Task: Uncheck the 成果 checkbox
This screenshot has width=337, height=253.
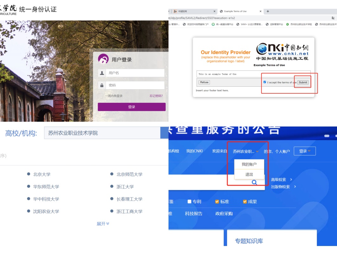Action: point(245,202)
